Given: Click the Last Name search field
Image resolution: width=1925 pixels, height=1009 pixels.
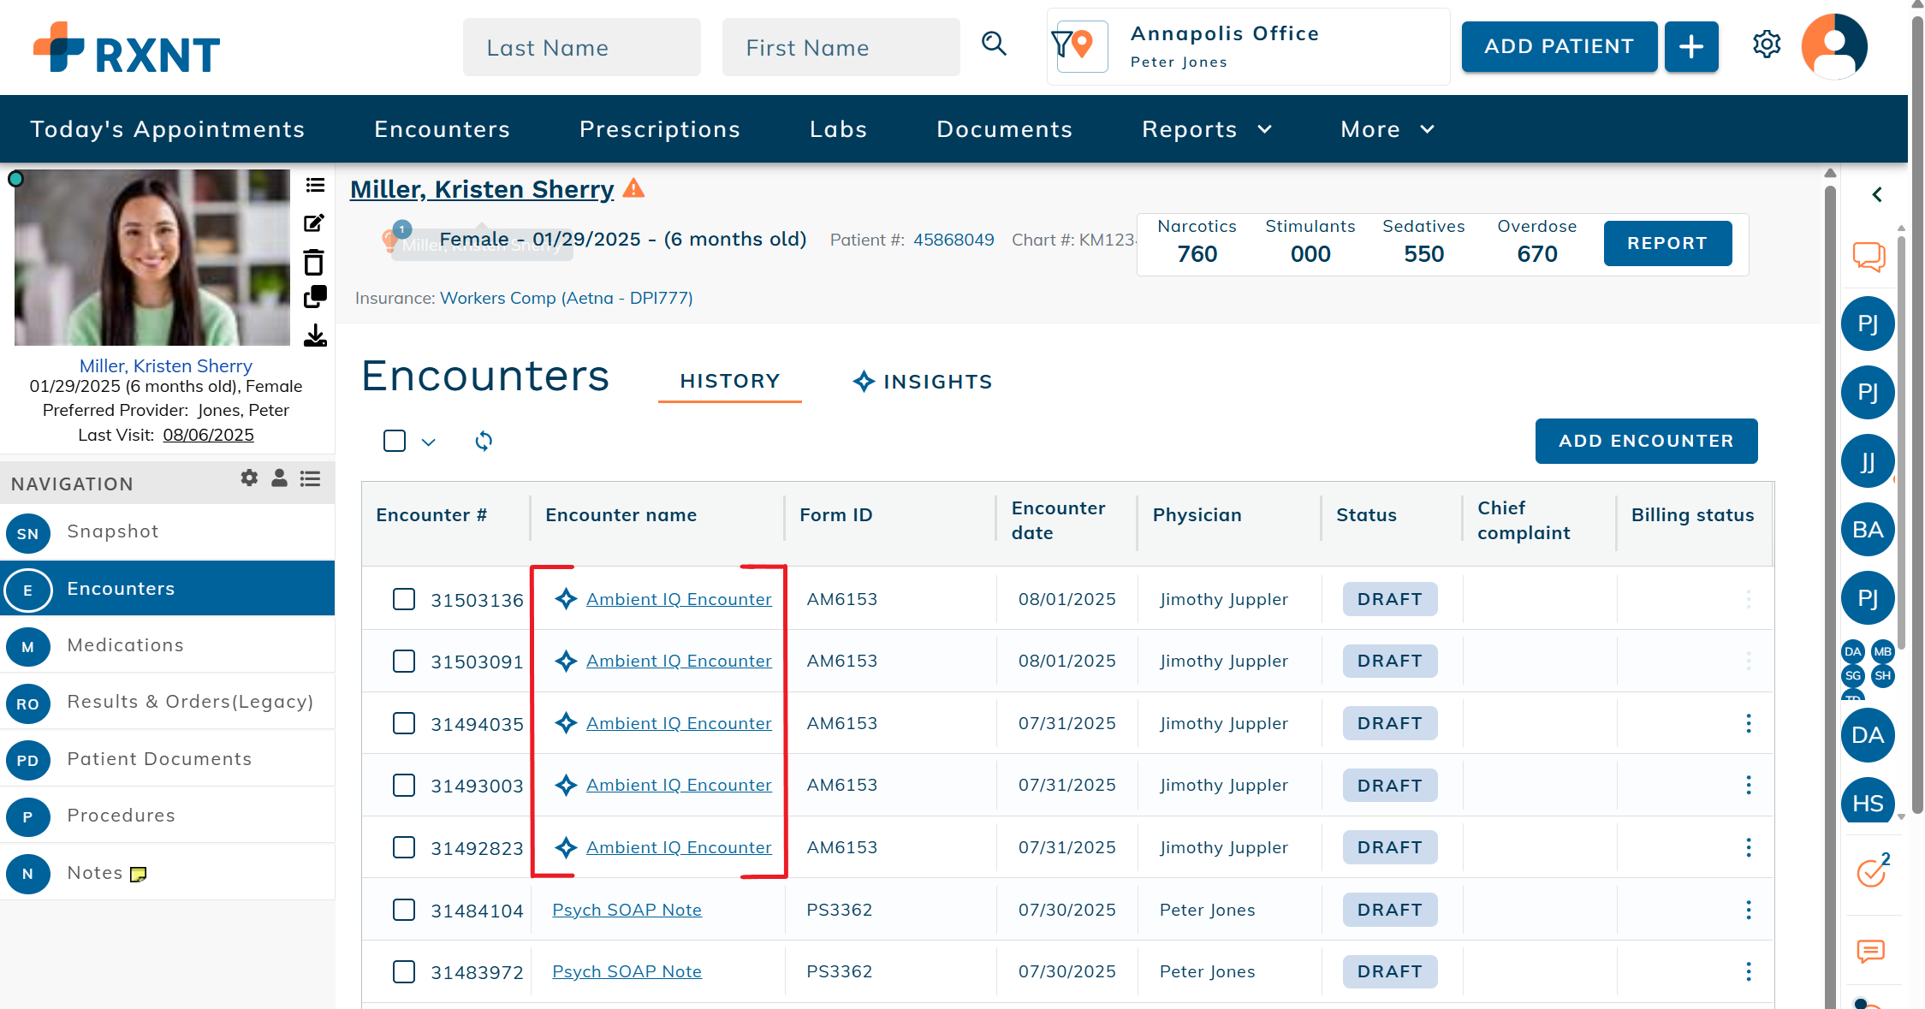Looking at the screenshot, I should (581, 48).
